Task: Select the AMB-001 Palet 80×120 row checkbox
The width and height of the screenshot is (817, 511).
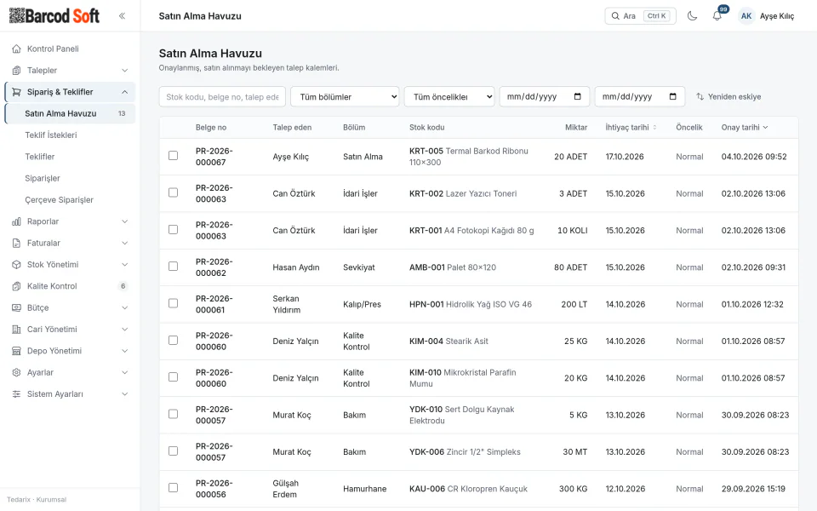Action: (x=173, y=267)
